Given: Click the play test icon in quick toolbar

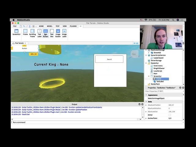Looking at the screenshot, I should tap(30, 26).
